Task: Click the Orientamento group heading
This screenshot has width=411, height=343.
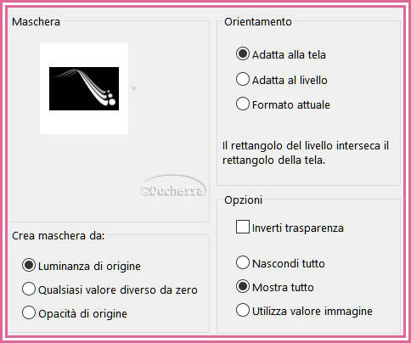Action: pos(258,22)
